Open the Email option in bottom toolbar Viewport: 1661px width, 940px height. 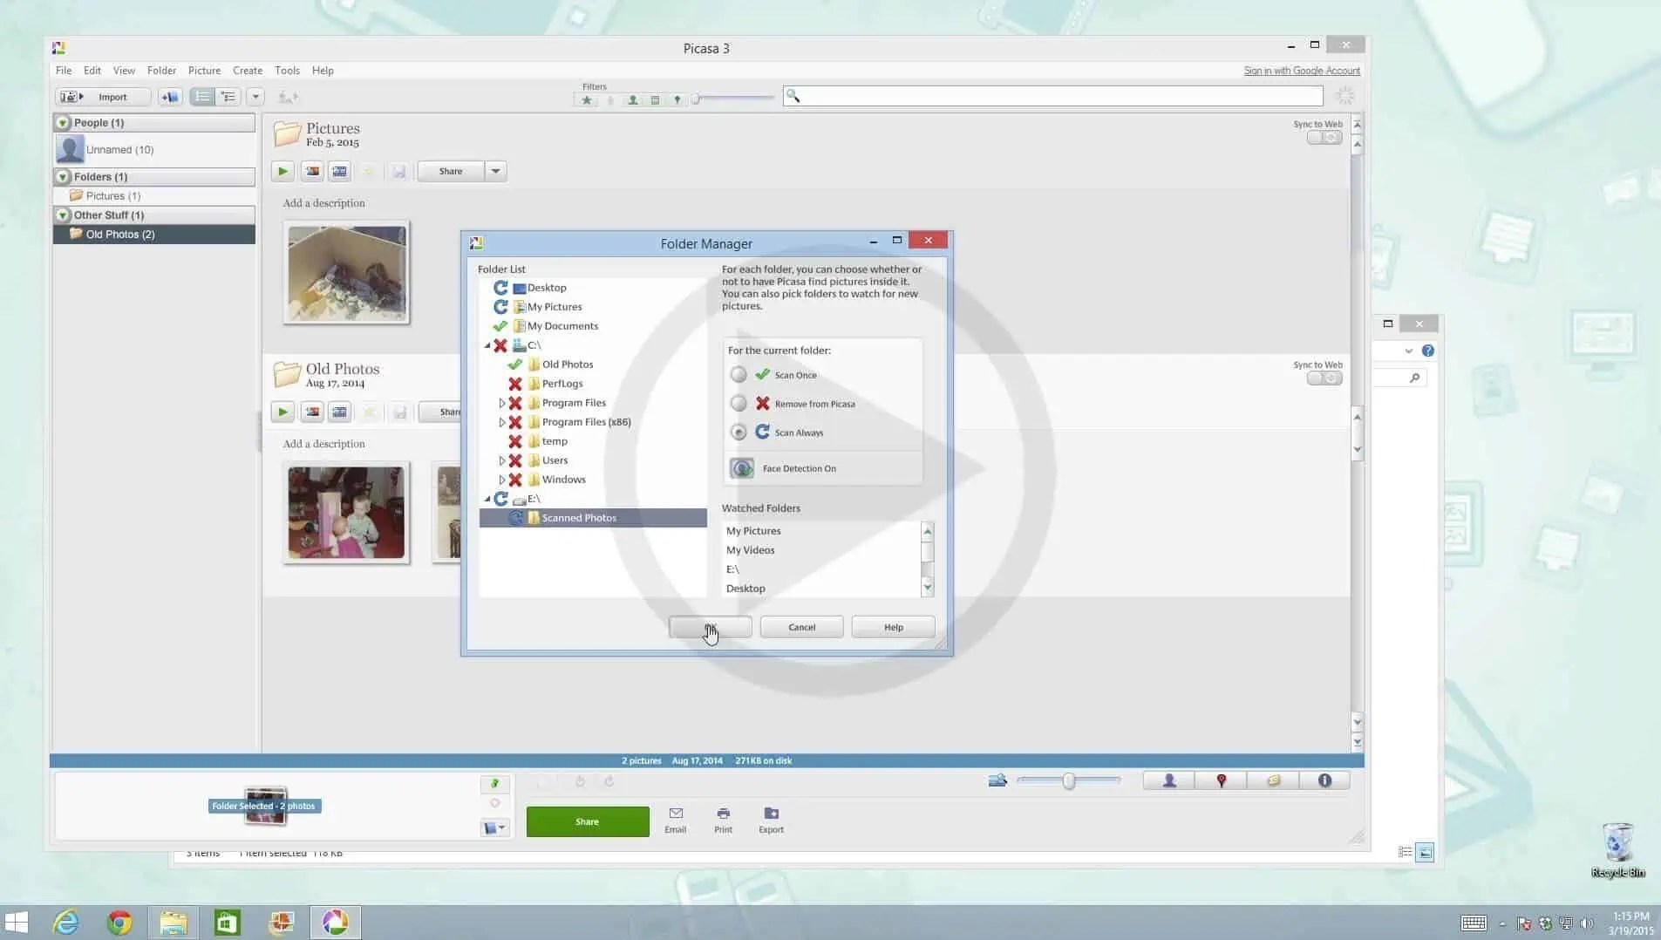coord(676,820)
